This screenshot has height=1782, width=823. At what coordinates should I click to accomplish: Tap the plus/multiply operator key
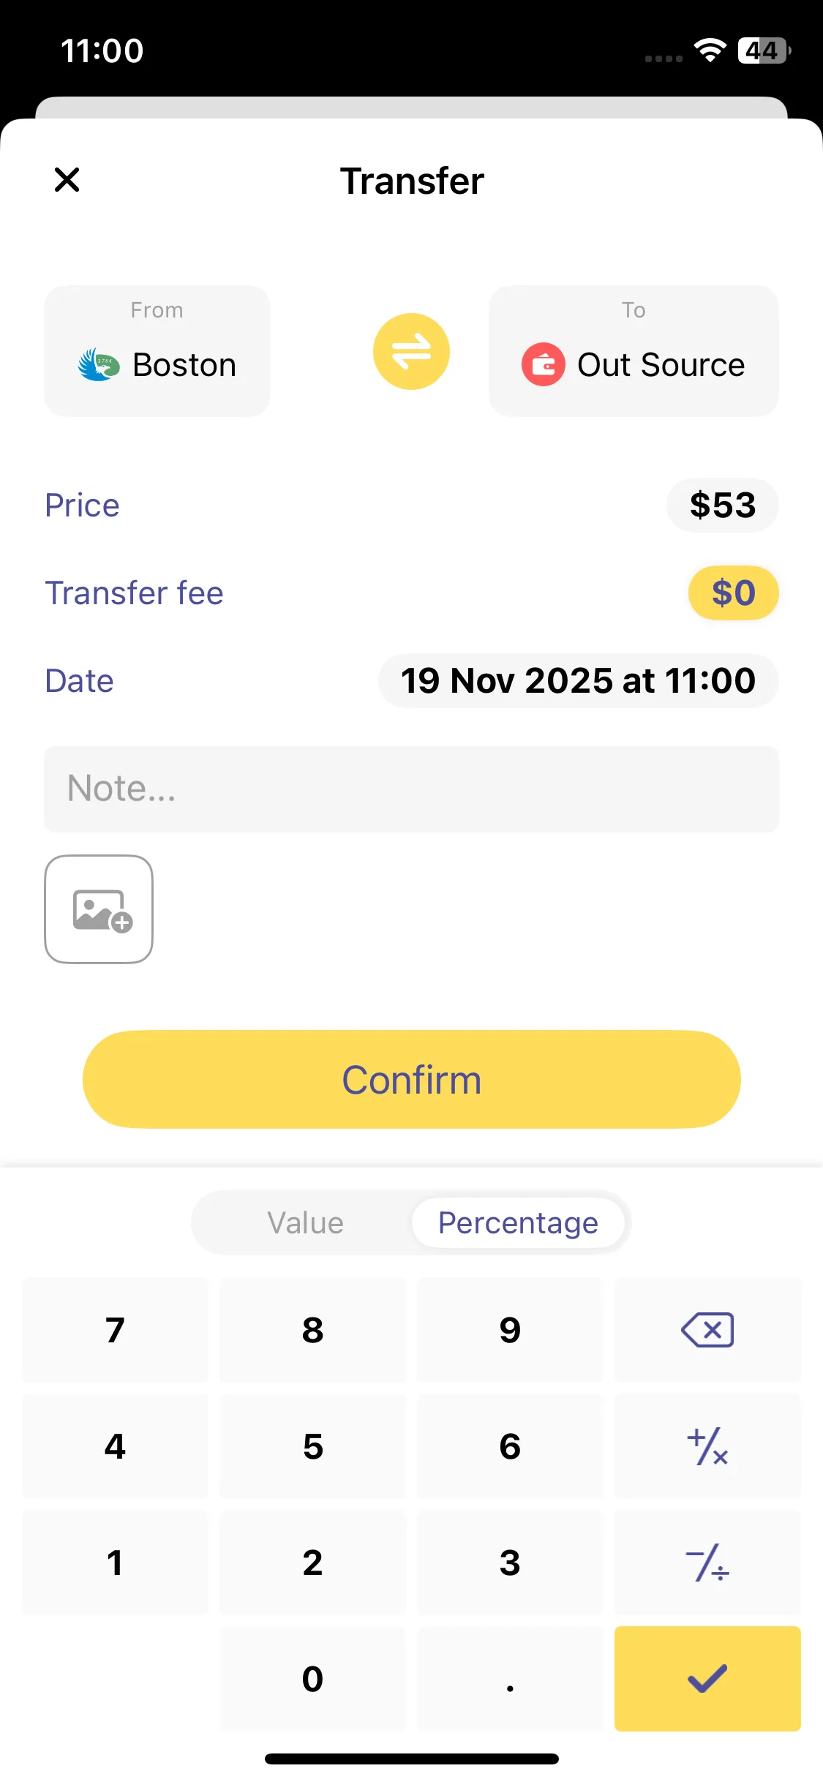[x=707, y=1446]
